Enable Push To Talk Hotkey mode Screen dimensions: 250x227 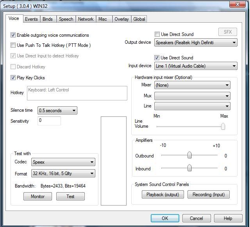13,45
